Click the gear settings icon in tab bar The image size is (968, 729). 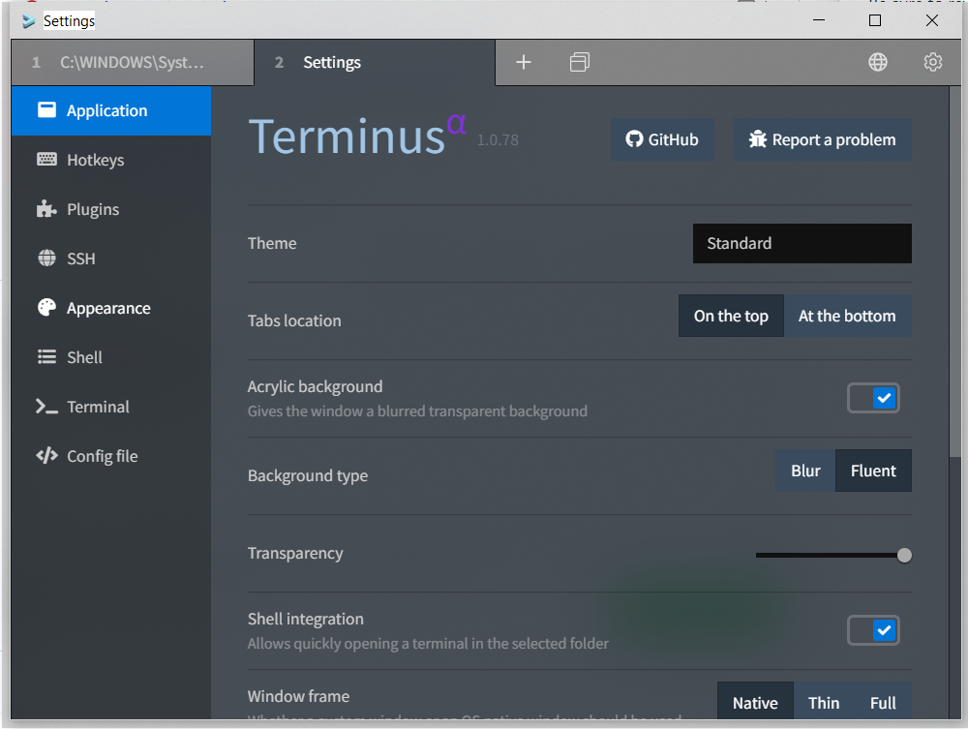pyautogui.click(x=933, y=62)
